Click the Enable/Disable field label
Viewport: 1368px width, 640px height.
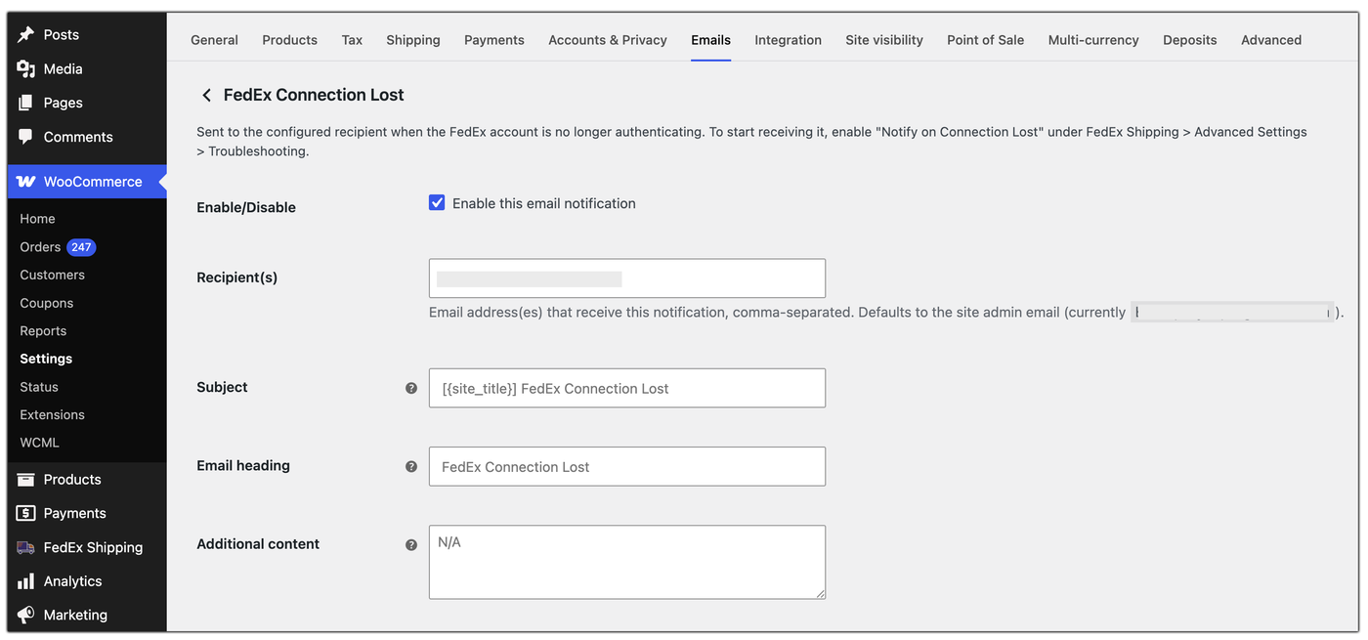pyautogui.click(x=246, y=207)
